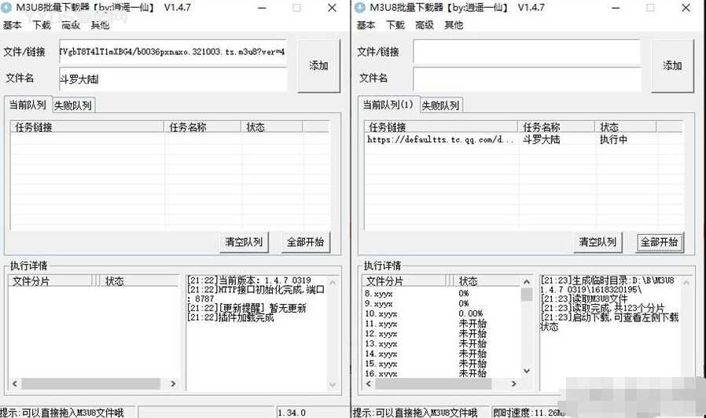The image size is (706, 418).
Task: Close the left M3U8 window
Action: pyautogui.click(x=333, y=8)
